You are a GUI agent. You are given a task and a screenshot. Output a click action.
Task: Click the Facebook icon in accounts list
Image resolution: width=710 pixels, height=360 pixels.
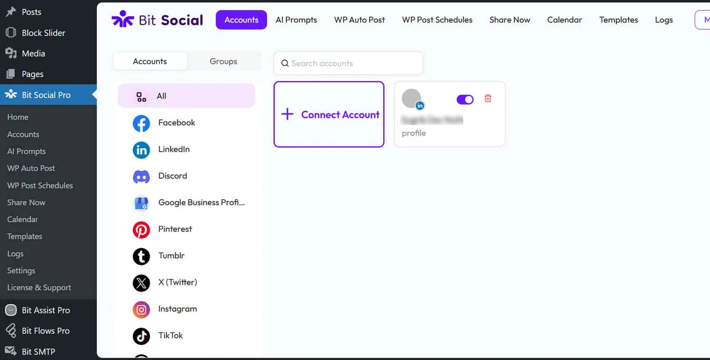(141, 123)
